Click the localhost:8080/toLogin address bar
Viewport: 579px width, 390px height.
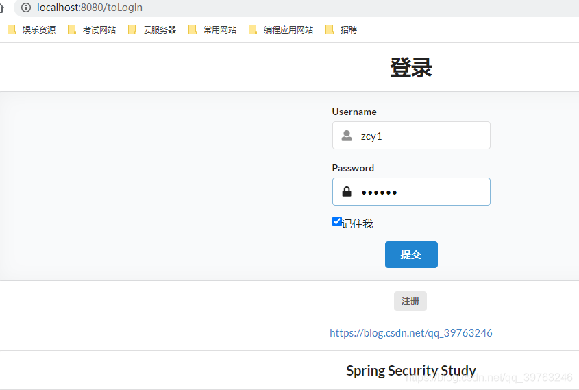tap(295, 8)
